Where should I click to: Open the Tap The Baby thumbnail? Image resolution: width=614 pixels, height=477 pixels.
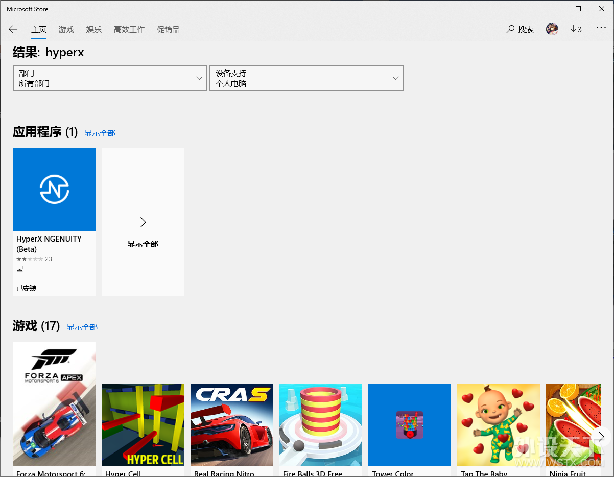tap(499, 425)
